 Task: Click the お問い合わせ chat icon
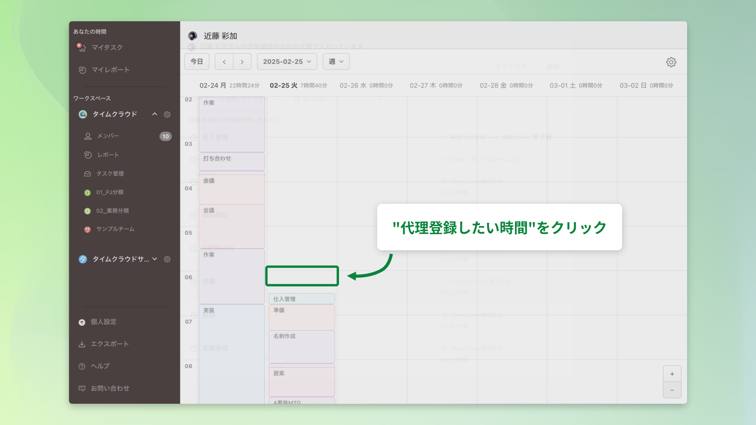click(x=82, y=388)
